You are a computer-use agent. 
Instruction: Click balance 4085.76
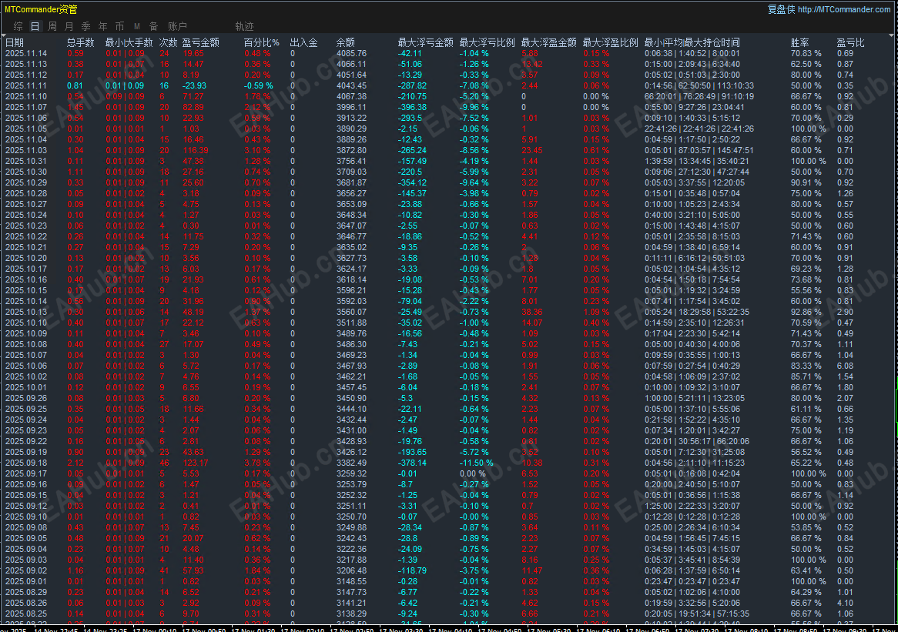[x=351, y=53]
